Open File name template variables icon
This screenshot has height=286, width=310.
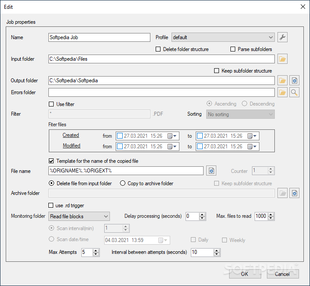(x=212, y=171)
